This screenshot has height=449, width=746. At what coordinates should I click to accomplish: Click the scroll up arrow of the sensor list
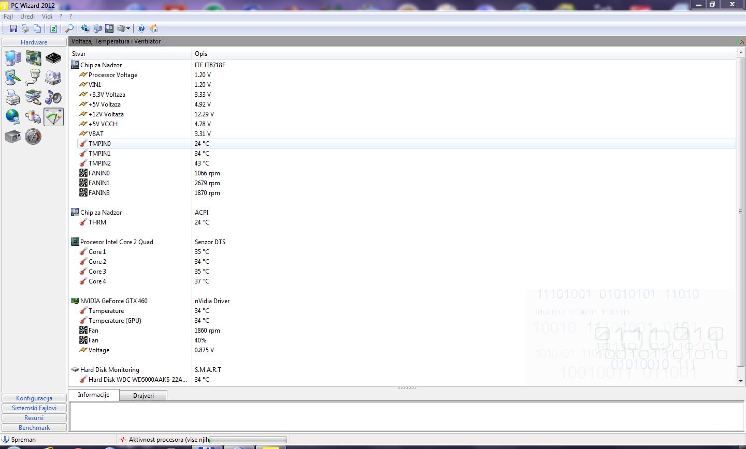(x=740, y=53)
